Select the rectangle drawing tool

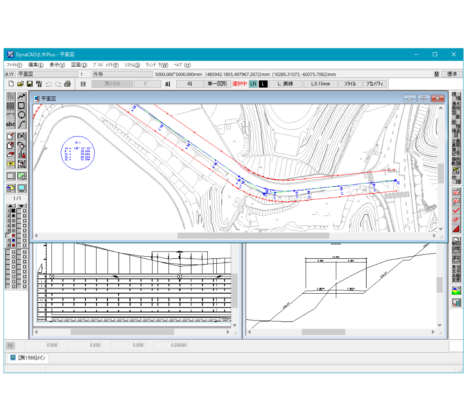21,105
